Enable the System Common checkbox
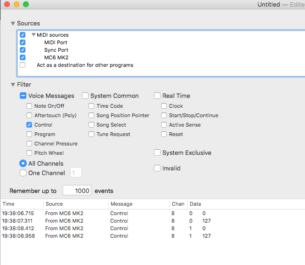Screen dimensions: 305x265 point(85,96)
